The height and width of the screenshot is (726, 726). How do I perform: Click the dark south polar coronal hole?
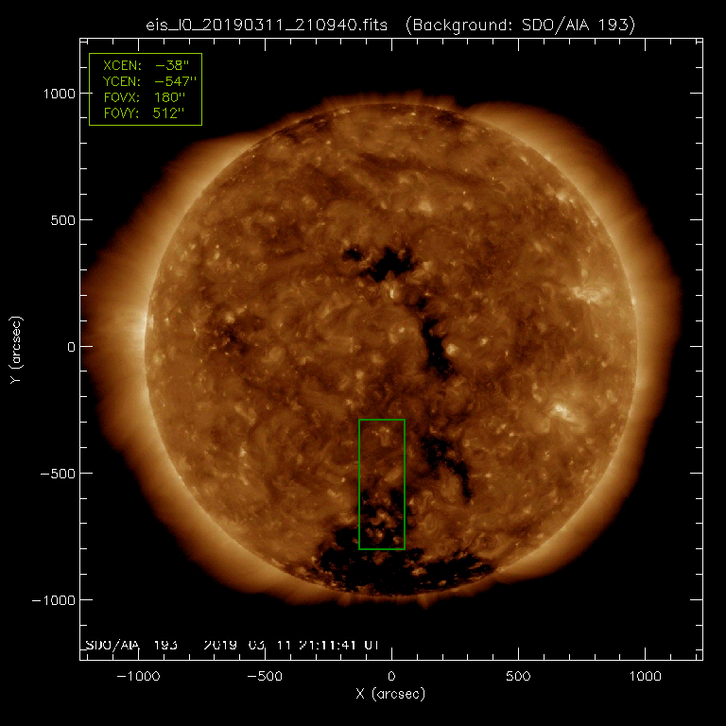(x=406, y=567)
